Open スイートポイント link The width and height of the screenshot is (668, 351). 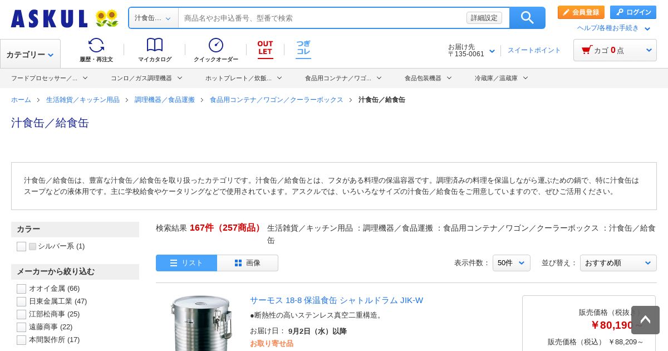(x=534, y=50)
